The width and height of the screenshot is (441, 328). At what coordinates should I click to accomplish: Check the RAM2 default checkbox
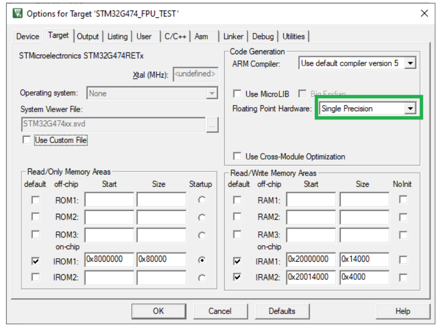pos(237,216)
